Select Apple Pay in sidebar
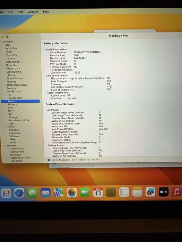 (x=11, y=48)
